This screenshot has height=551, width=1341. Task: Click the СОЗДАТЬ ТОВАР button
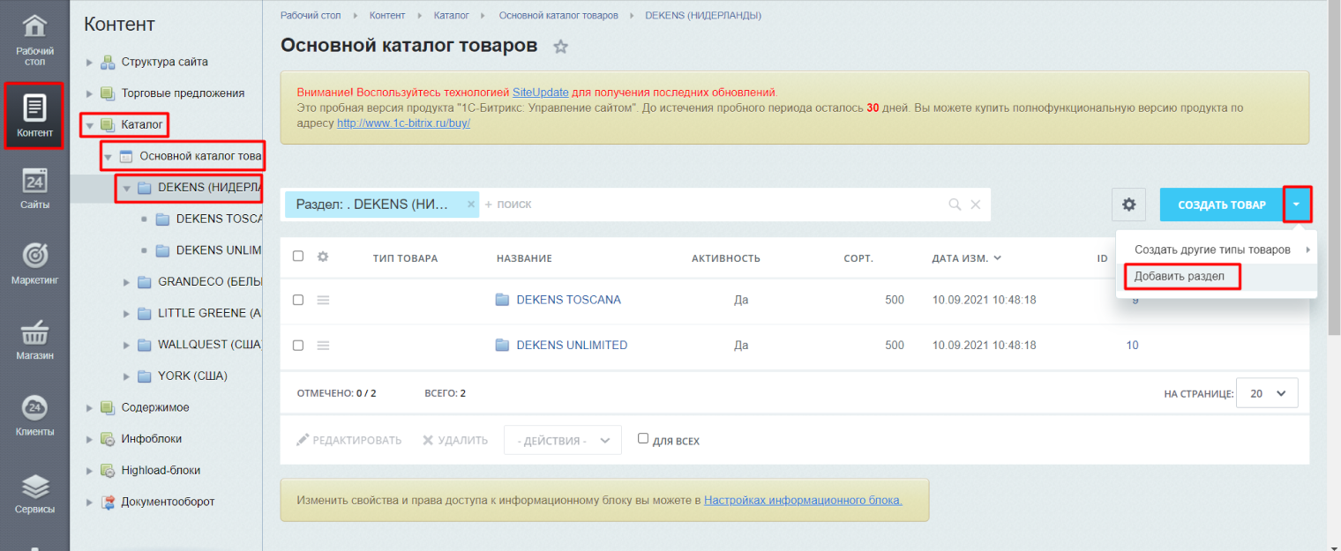click(1222, 205)
